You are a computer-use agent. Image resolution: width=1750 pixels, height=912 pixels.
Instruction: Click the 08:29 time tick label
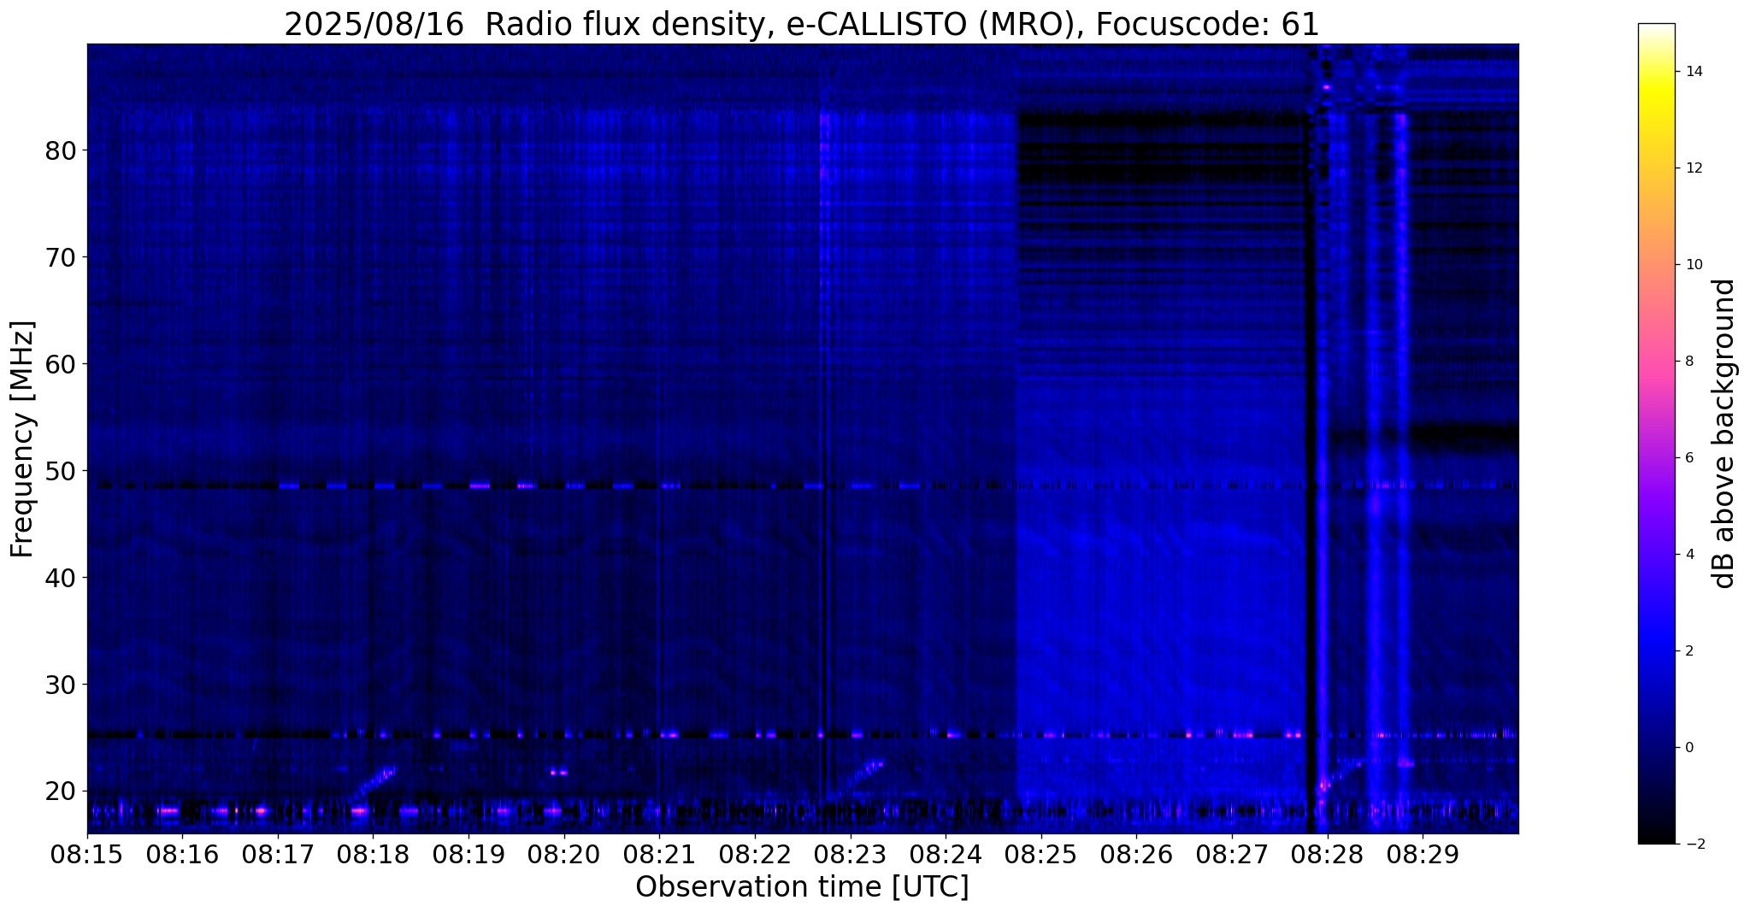click(x=1423, y=854)
